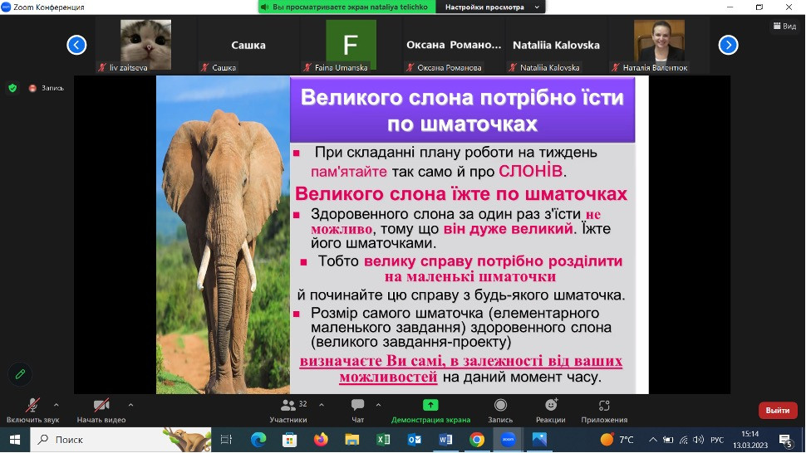The width and height of the screenshot is (806, 453).
Task: Open the Вид view layout menu
Action: click(785, 26)
